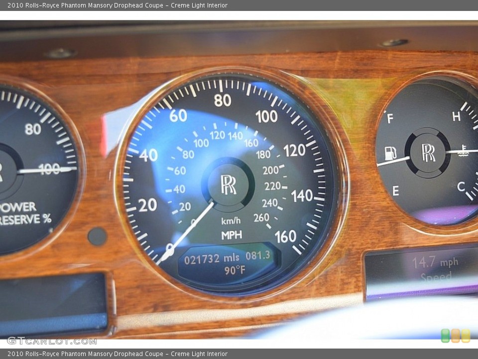Click the 160 mark on the outer MPH scale
The height and width of the screenshot is (359, 478).
pos(285,237)
